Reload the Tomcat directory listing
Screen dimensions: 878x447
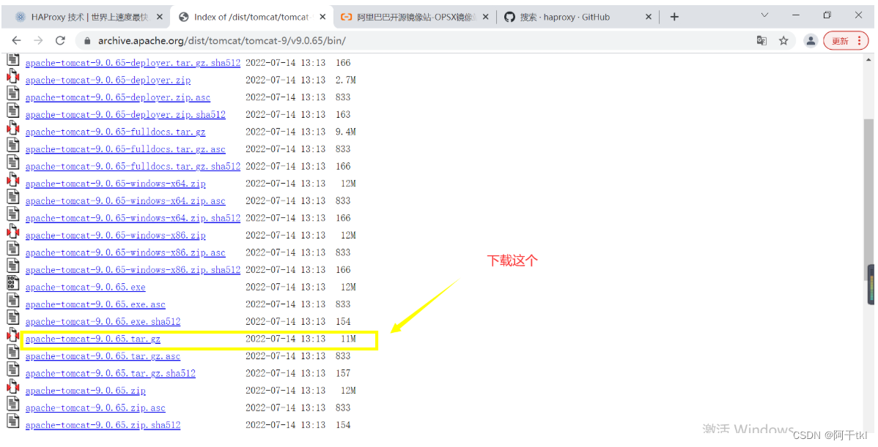[61, 40]
